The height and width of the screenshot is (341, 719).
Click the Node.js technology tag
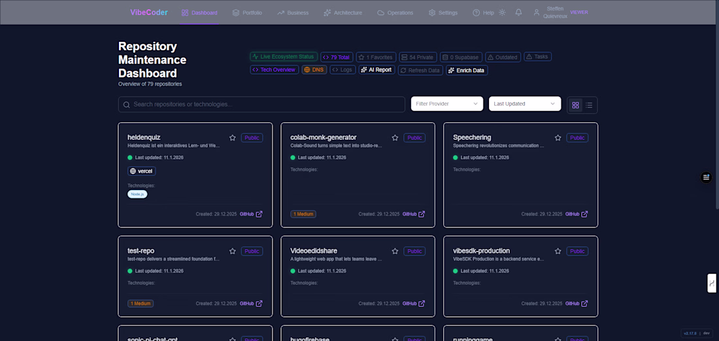point(137,194)
